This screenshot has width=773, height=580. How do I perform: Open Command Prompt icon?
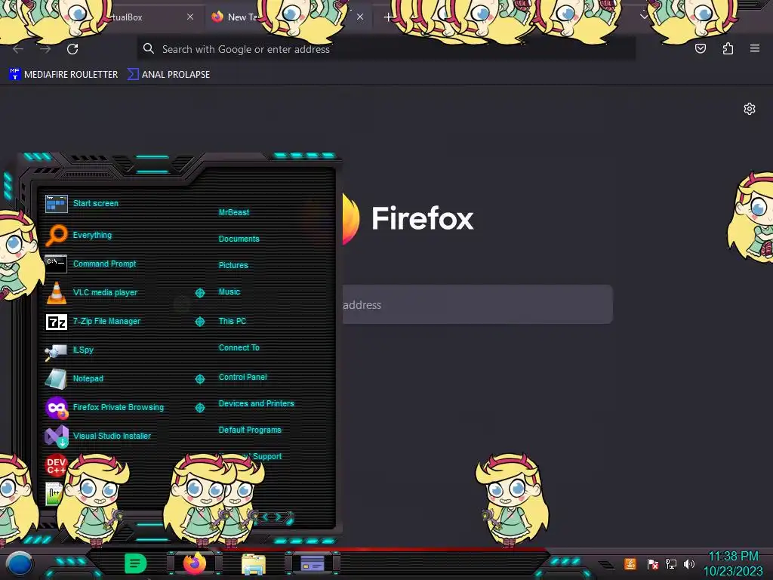(56, 264)
